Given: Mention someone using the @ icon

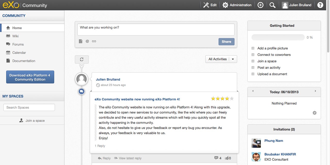Looking at the screenshot, I should coord(87,41).
